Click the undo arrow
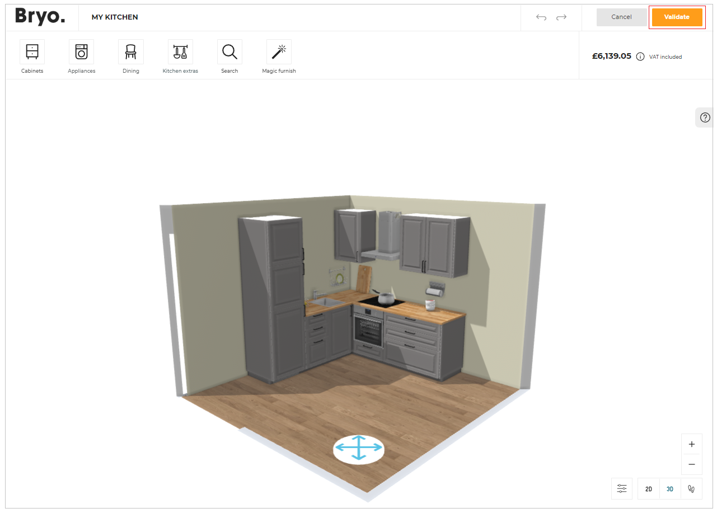The height and width of the screenshot is (513, 717). click(541, 17)
